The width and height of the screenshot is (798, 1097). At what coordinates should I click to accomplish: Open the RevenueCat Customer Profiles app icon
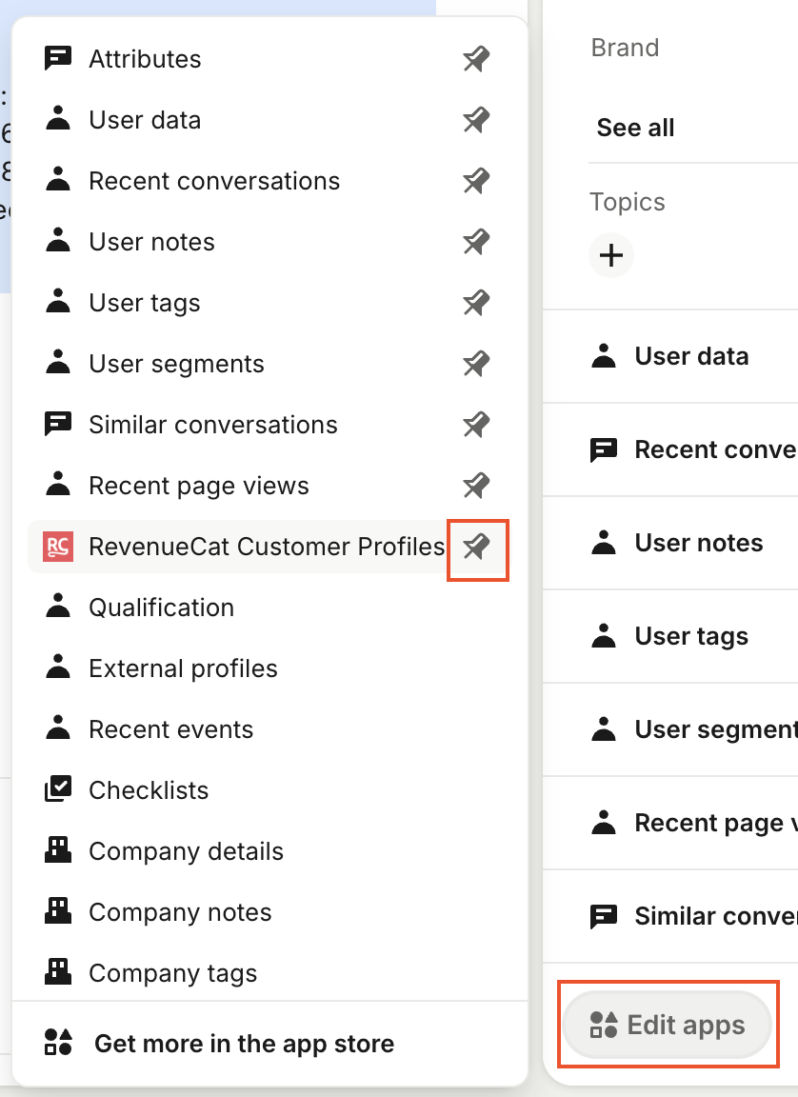(58, 547)
